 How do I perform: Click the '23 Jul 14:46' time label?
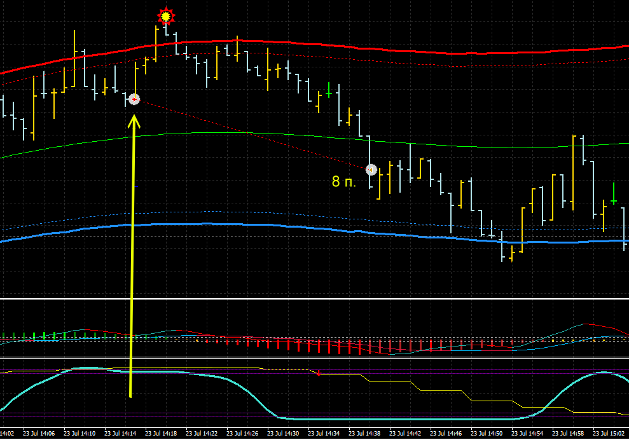[x=446, y=433]
